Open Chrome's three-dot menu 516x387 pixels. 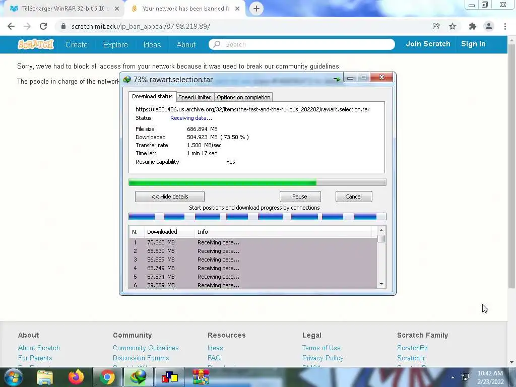point(505,26)
